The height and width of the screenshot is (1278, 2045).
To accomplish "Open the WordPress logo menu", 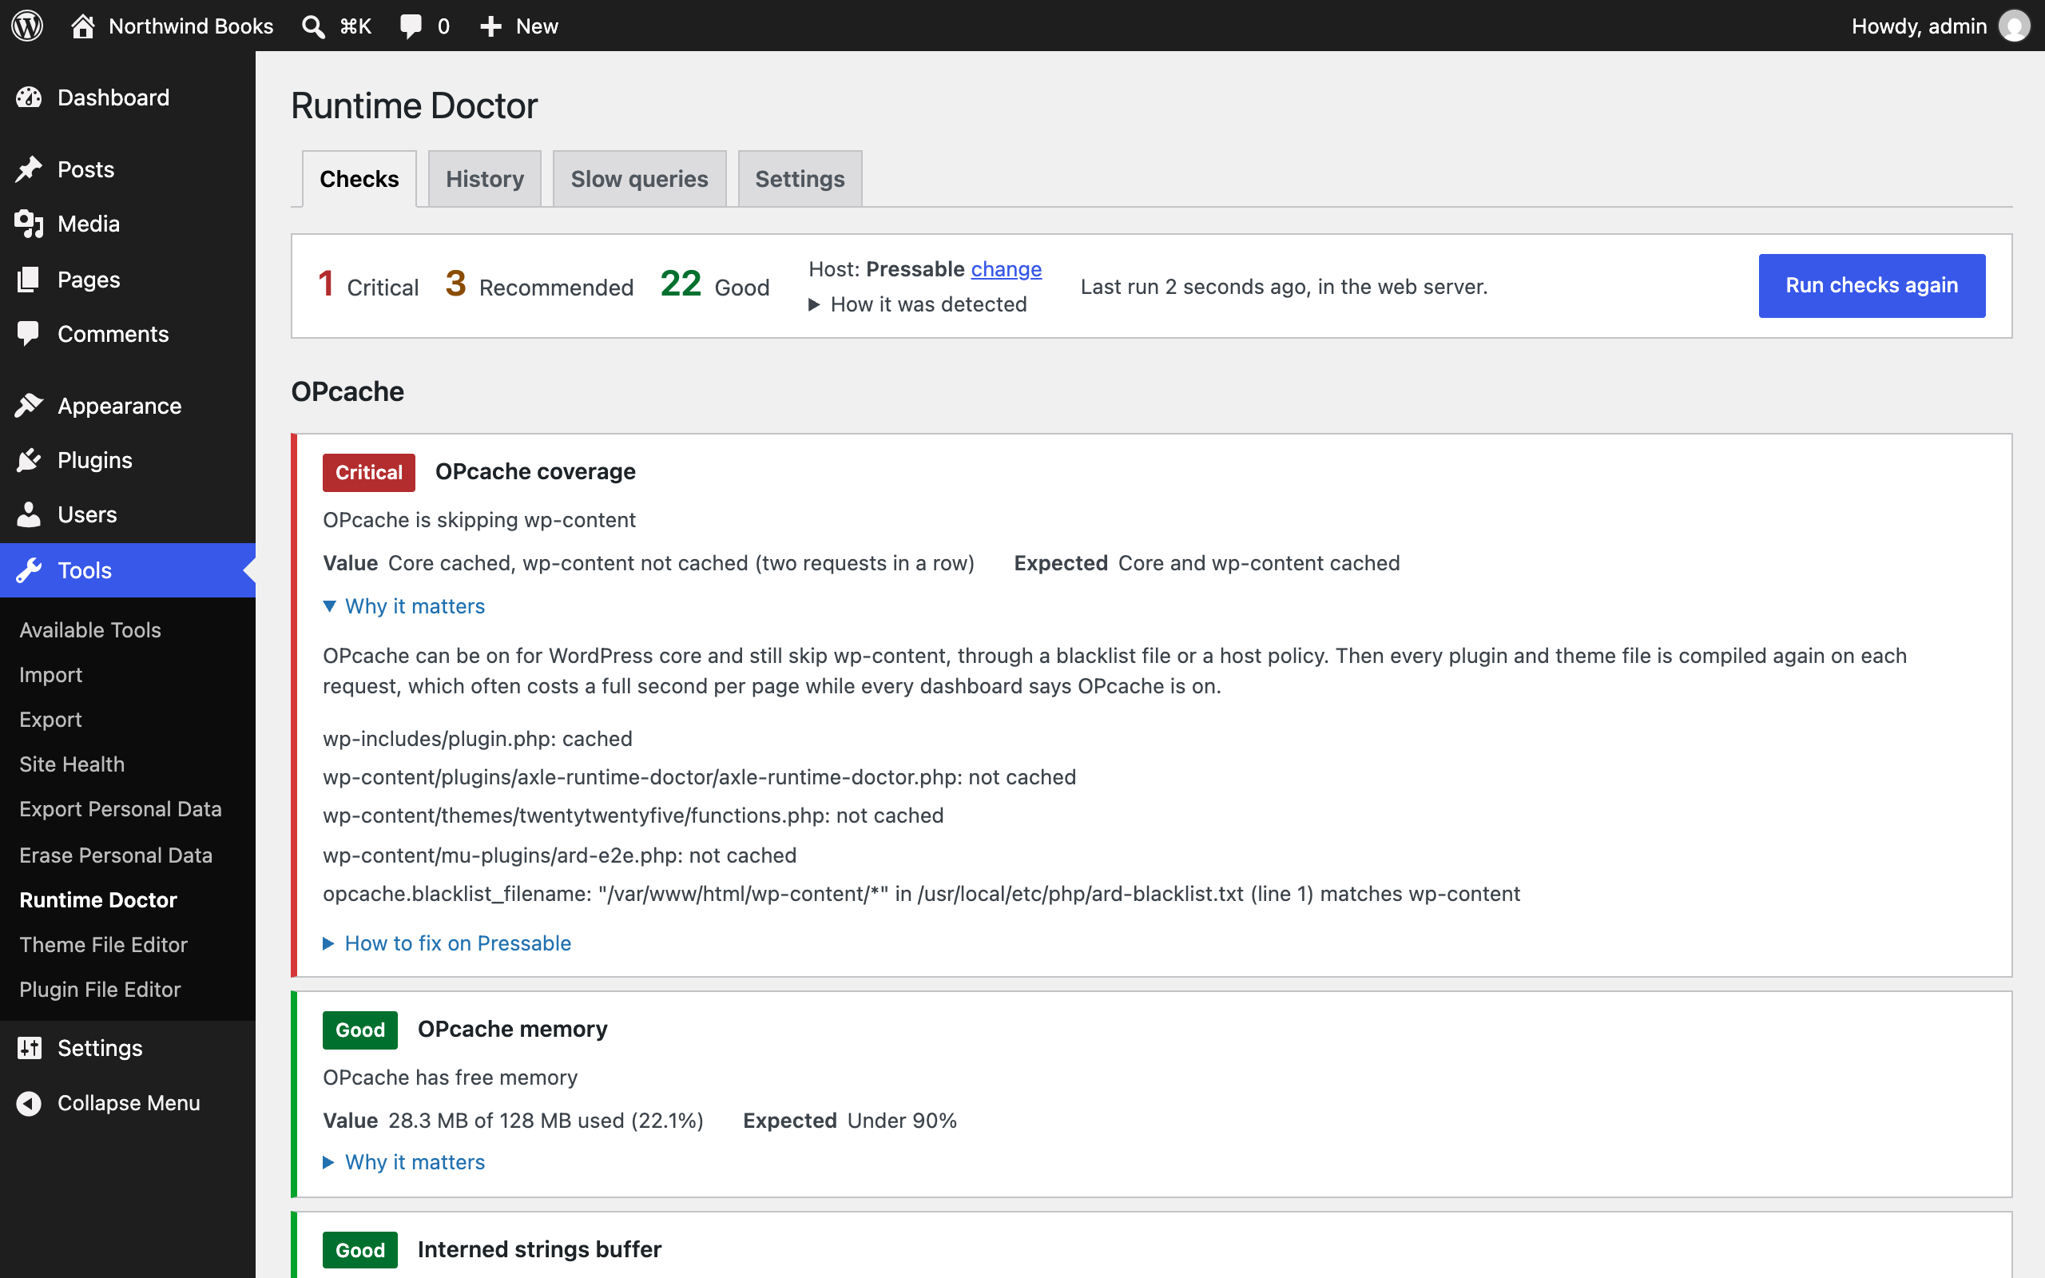I will click(x=27, y=26).
